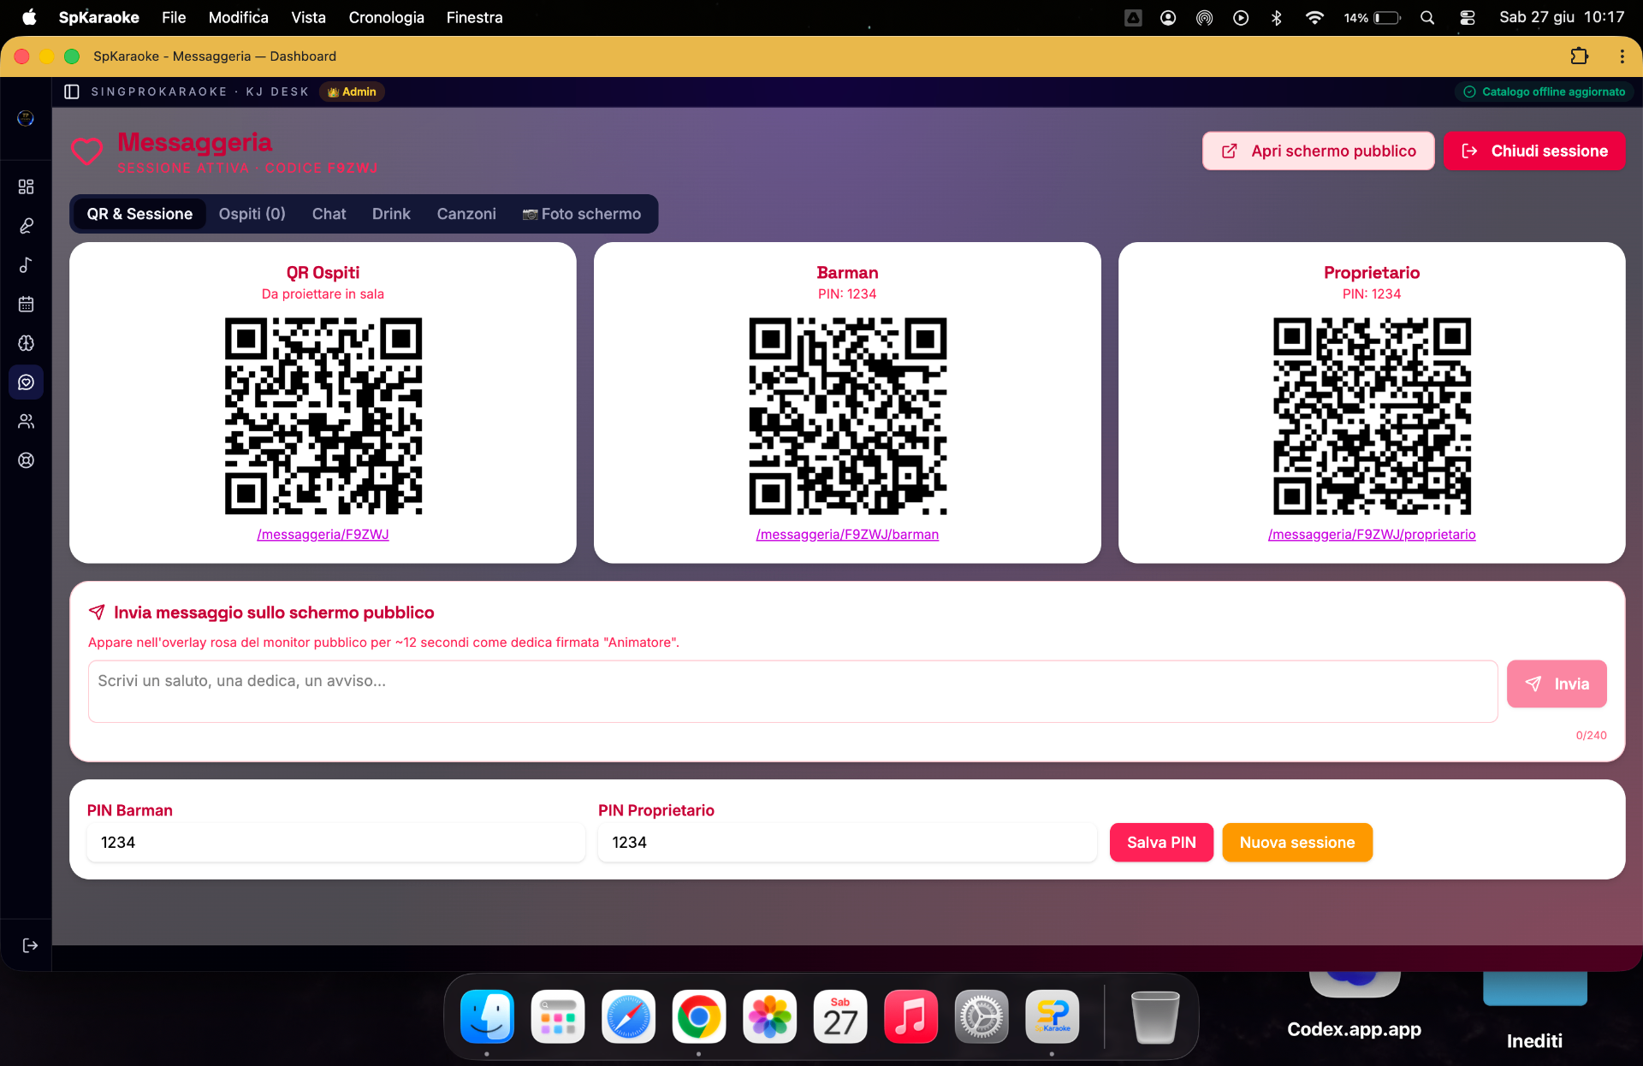1643x1066 pixels.
Task: Click the Admin crown badge
Action: click(352, 92)
